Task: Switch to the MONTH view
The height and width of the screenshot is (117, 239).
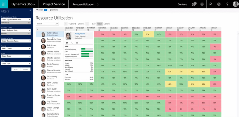Action: (x=107, y=24)
